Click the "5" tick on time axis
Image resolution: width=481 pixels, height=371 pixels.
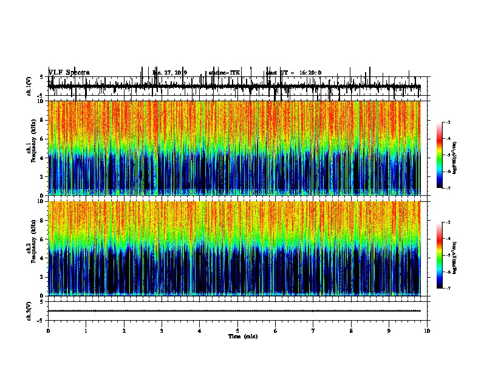pyautogui.click(x=237, y=331)
